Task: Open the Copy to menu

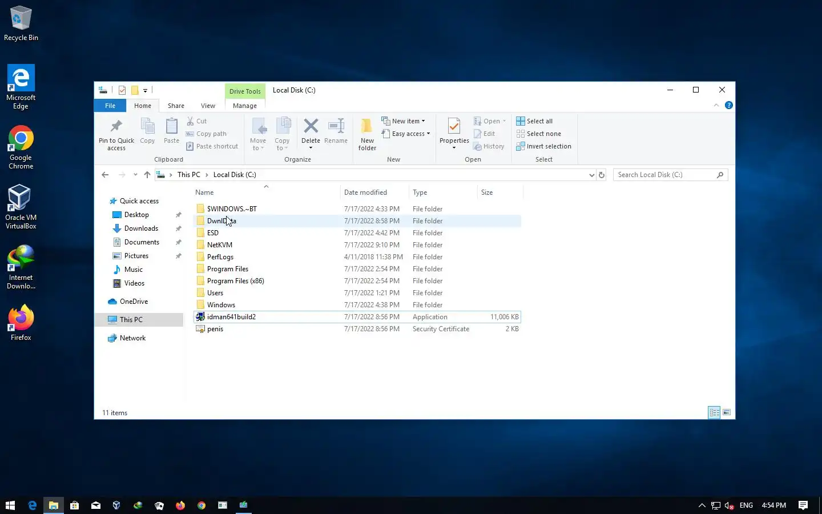Action: (282, 134)
